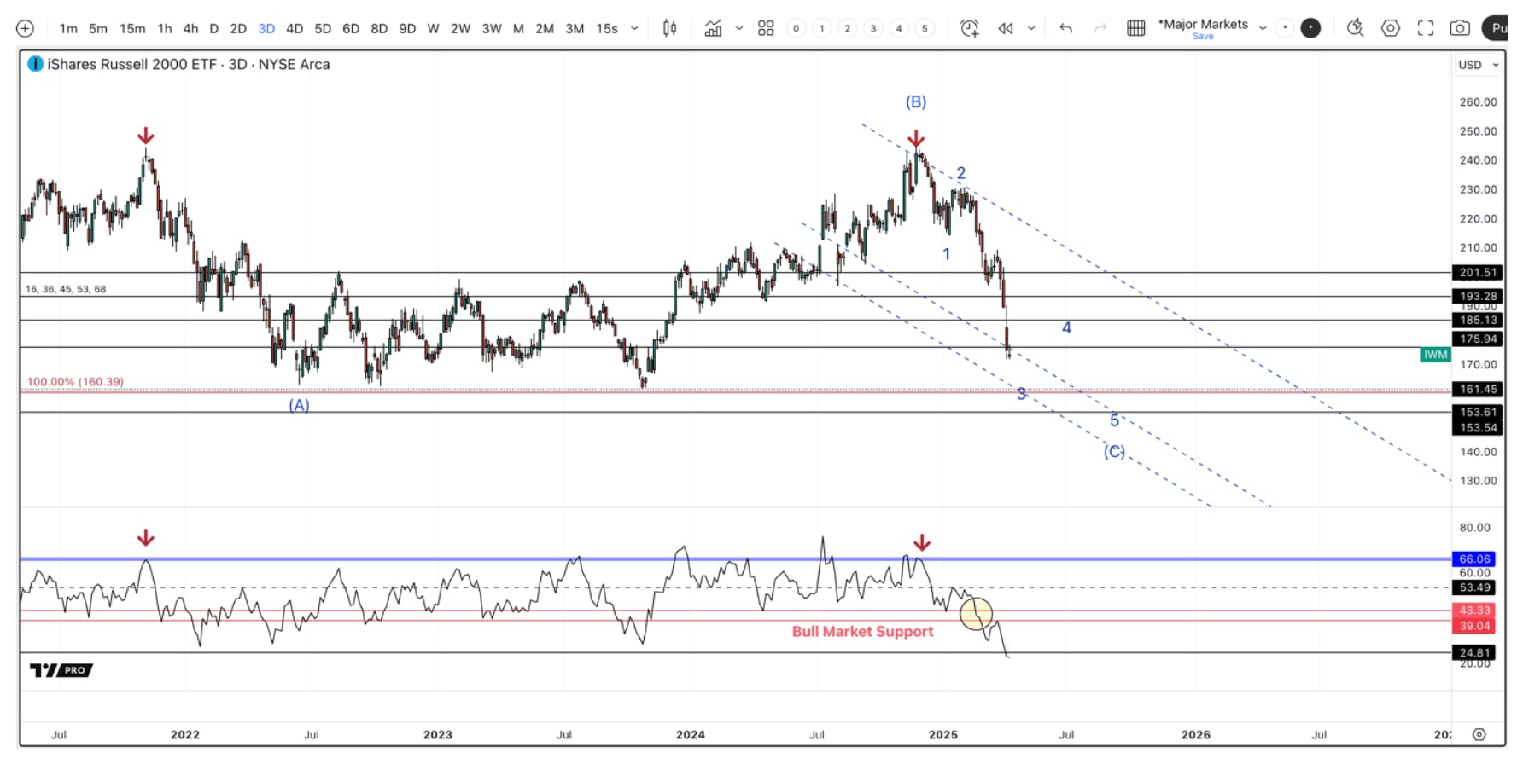Expand the time interval dropdown chevron
Viewport: 1523px width, 764px height.
tap(634, 28)
